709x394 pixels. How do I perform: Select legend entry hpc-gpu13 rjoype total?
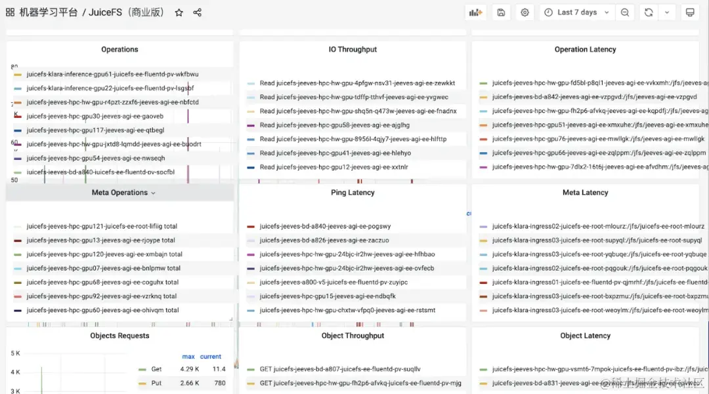[100, 240]
